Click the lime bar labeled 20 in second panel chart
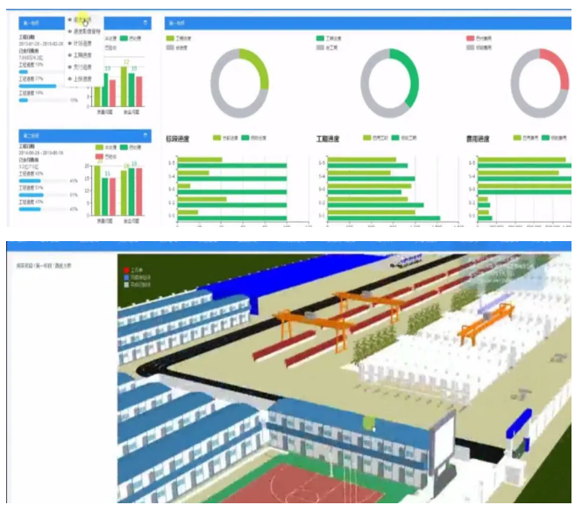This screenshot has width=575, height=505. (97, 190)
